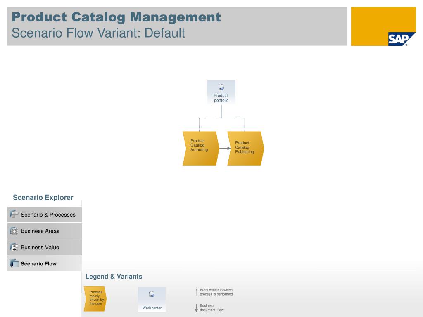Open the Product Catalog Authoring process
This screenshot has width=423, height=317.
pyautogui.click(x=201, y=148)
